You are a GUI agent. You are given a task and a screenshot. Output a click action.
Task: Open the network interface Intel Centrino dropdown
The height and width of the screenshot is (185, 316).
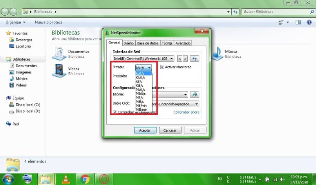pos(143,59)
